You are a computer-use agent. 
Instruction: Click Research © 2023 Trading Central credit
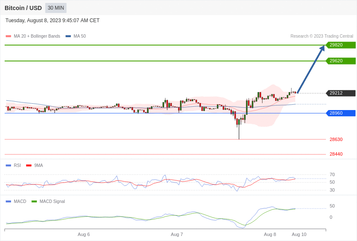[x=322, y=36]
